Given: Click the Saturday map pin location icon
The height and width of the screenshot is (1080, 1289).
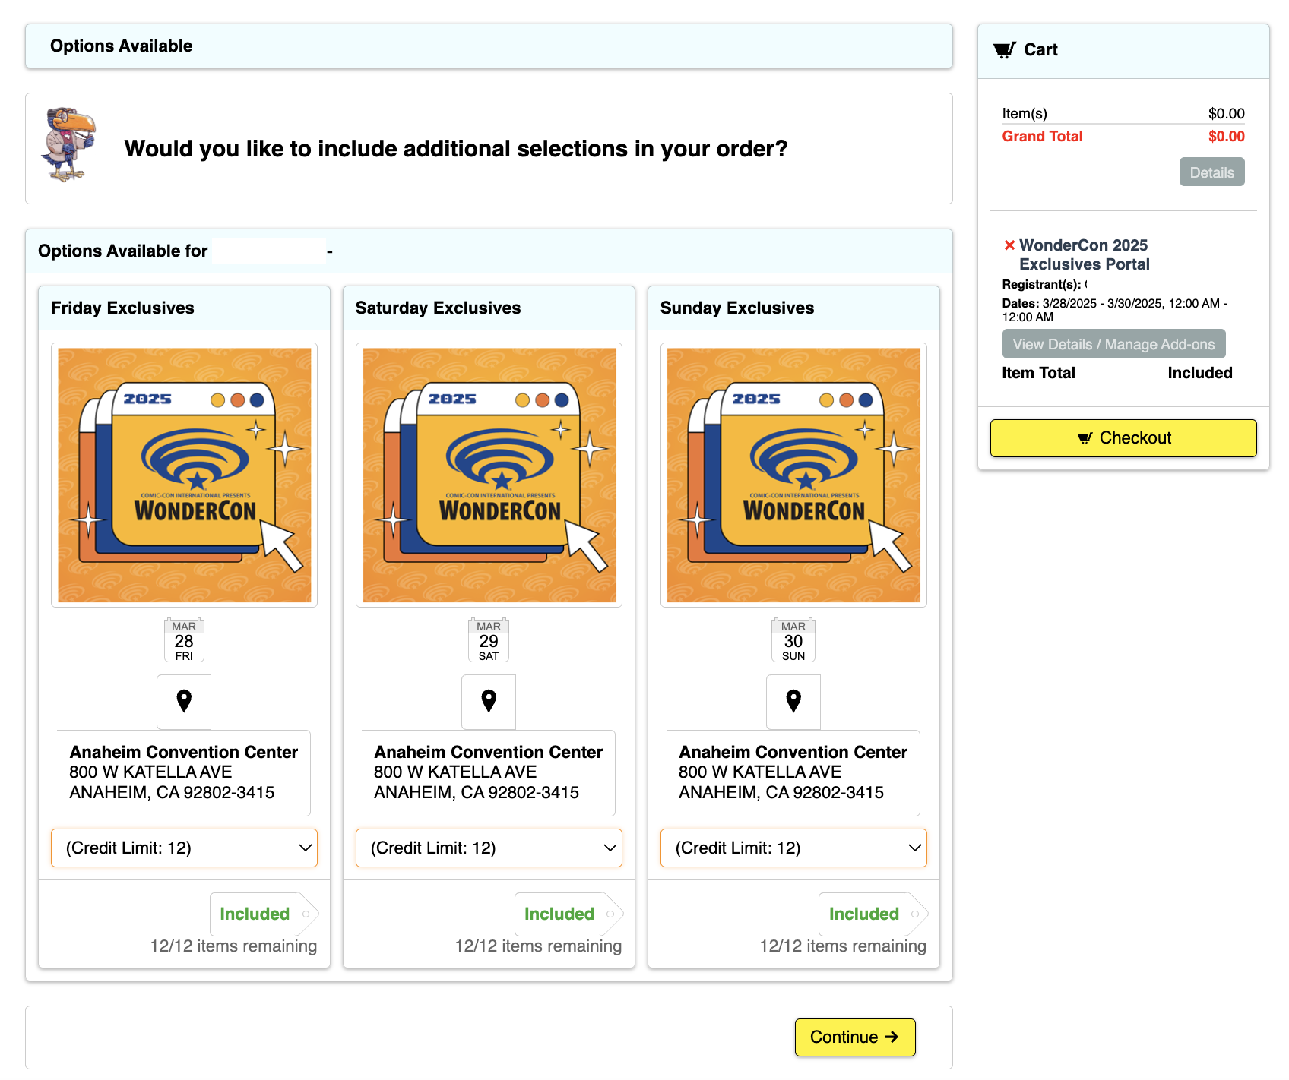Looking at the screenshot, I should (x=489, y=701).
